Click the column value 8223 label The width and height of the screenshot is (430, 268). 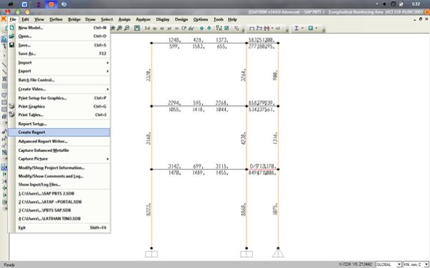148,209
